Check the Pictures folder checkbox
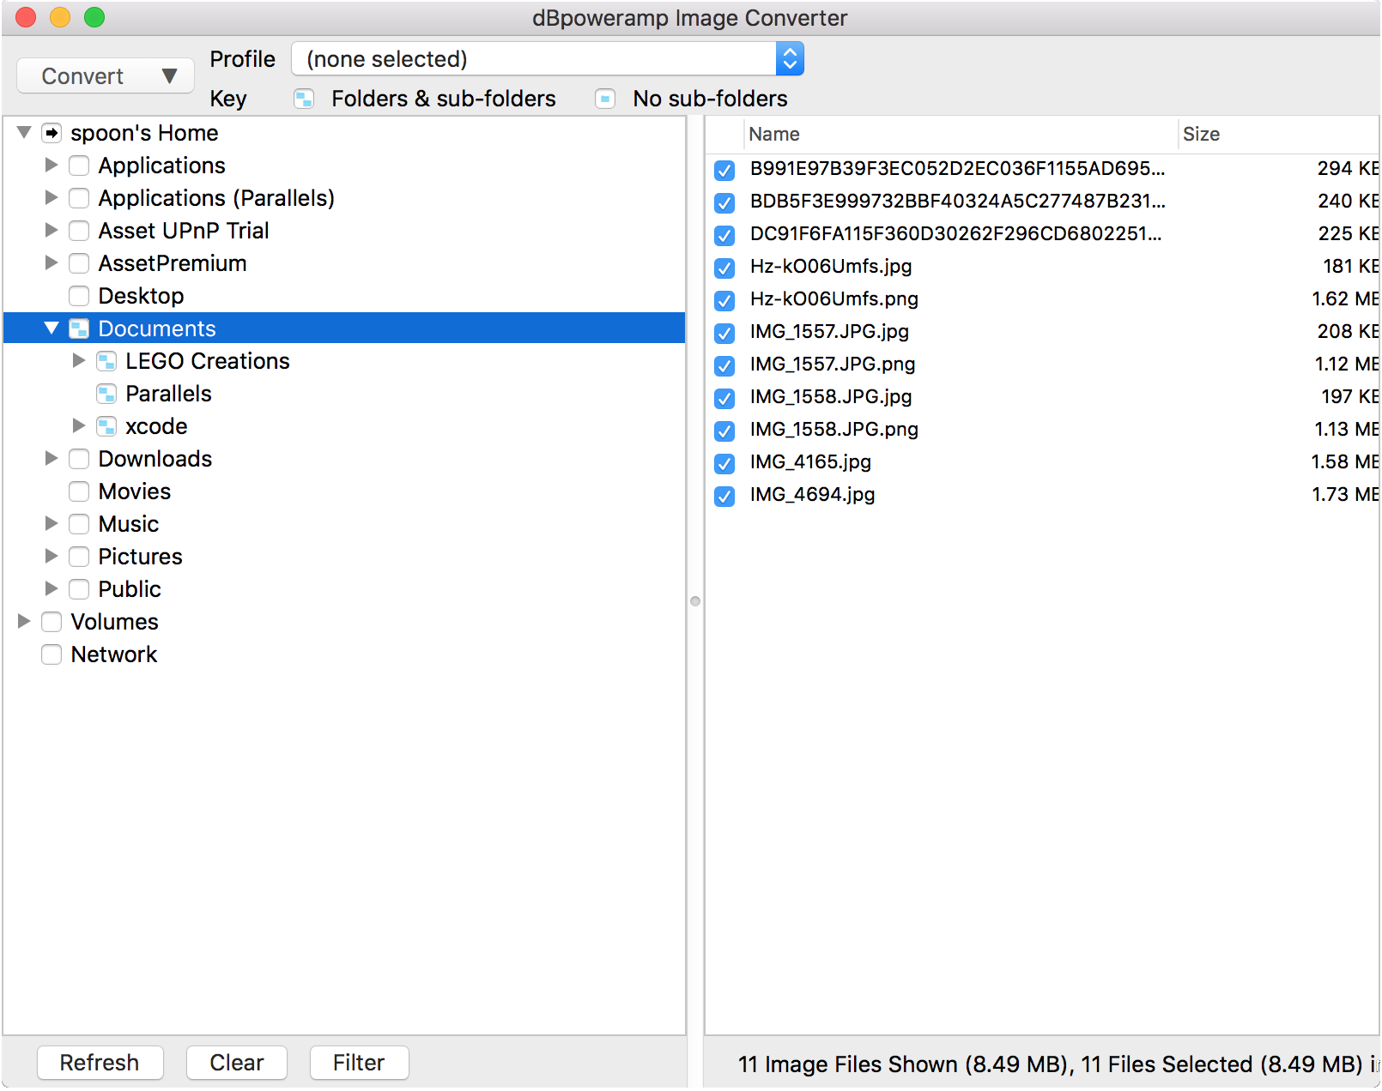 pyautogui.click(x=79, y=557)
